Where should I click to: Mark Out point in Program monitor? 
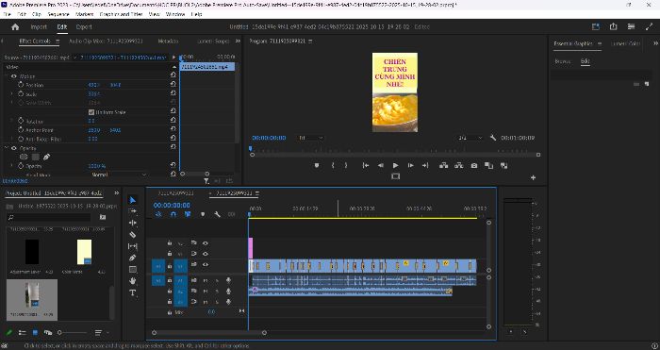click(346, 165)
